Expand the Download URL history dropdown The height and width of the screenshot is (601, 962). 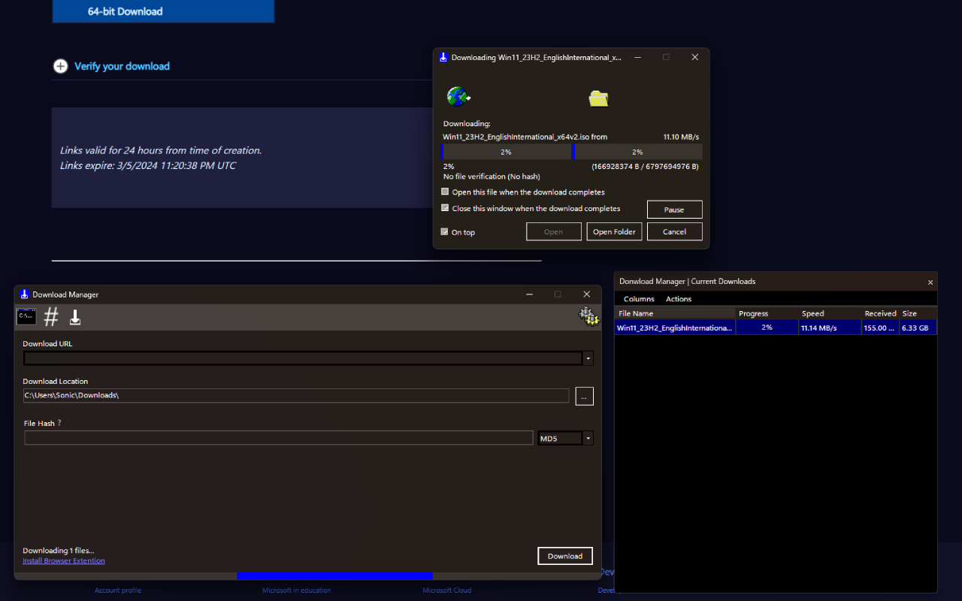click(x=588, y=358)
